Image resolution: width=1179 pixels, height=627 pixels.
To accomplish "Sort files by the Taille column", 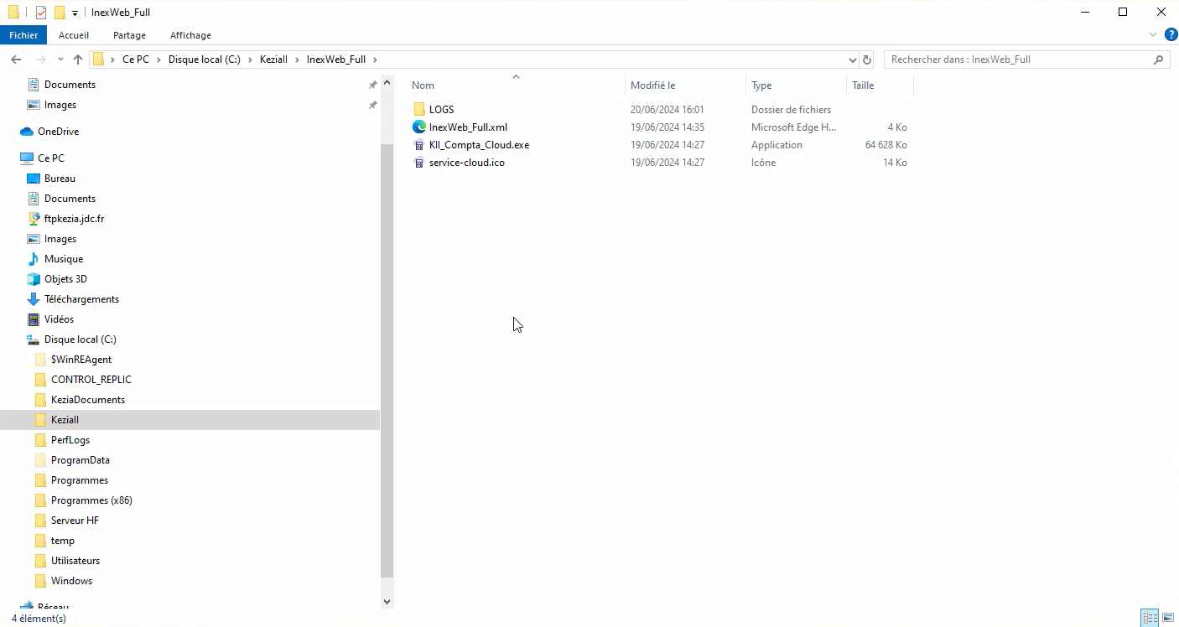I will 863,85.
